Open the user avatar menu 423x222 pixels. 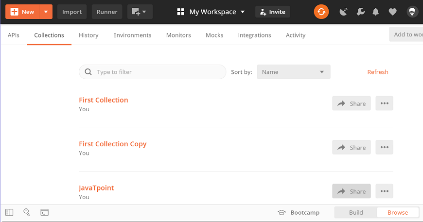click(412, 12)
